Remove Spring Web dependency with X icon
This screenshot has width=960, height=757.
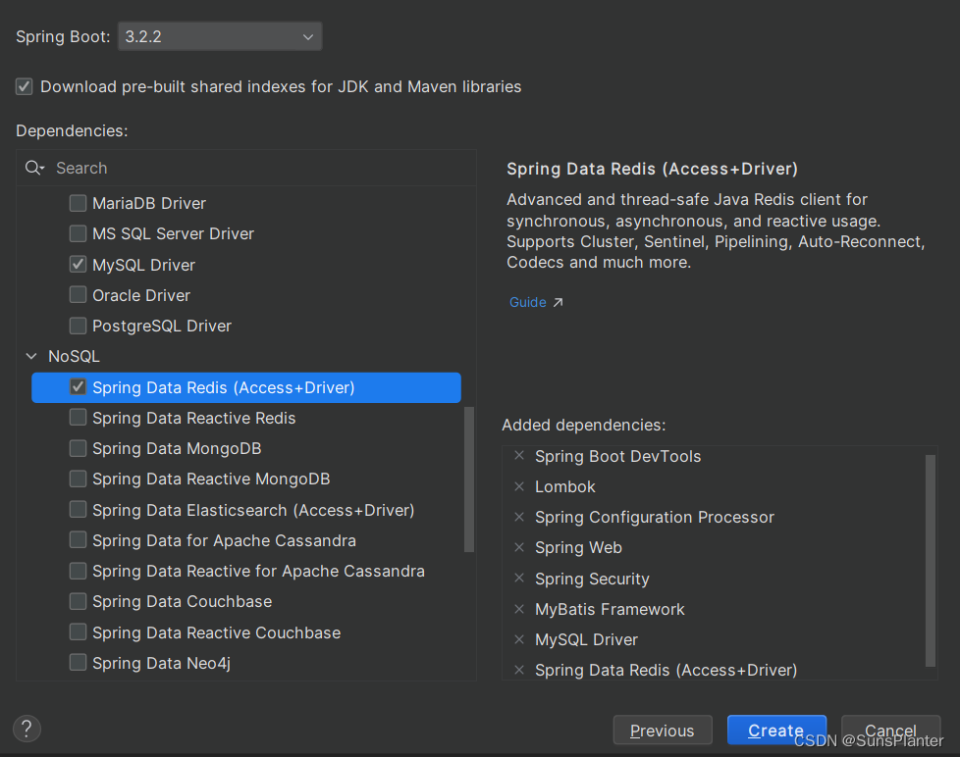point(519,548)
